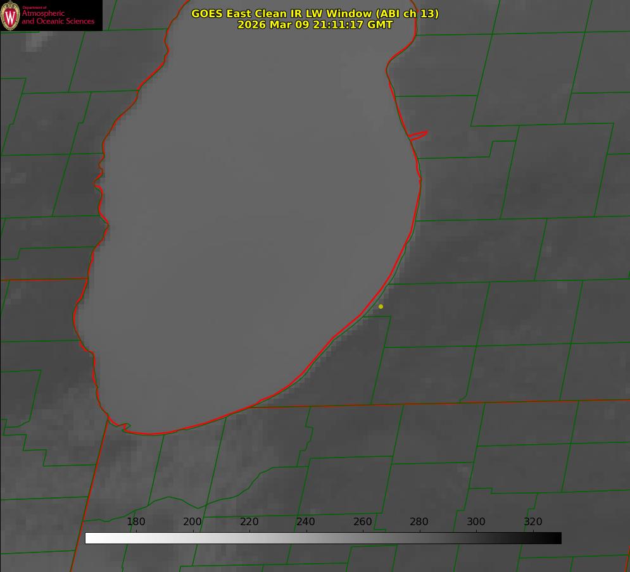
Task: Click the 320 label on the colorbar
Action: 532,522
